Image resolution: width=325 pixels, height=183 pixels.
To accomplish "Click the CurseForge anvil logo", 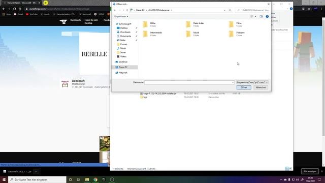I will [x=63, y=21].
